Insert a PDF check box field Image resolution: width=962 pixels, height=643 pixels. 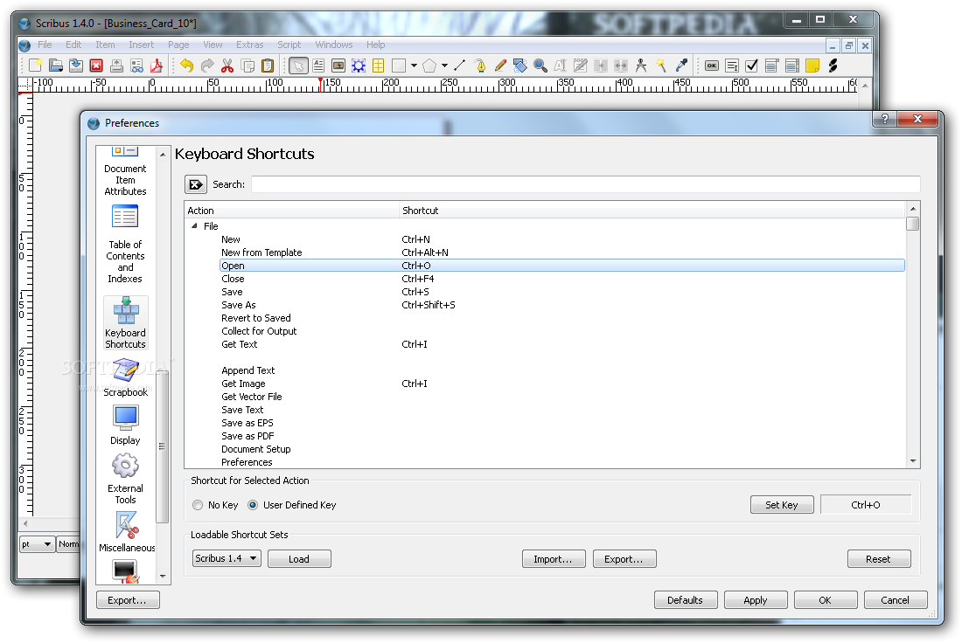(x=751, y=66)
